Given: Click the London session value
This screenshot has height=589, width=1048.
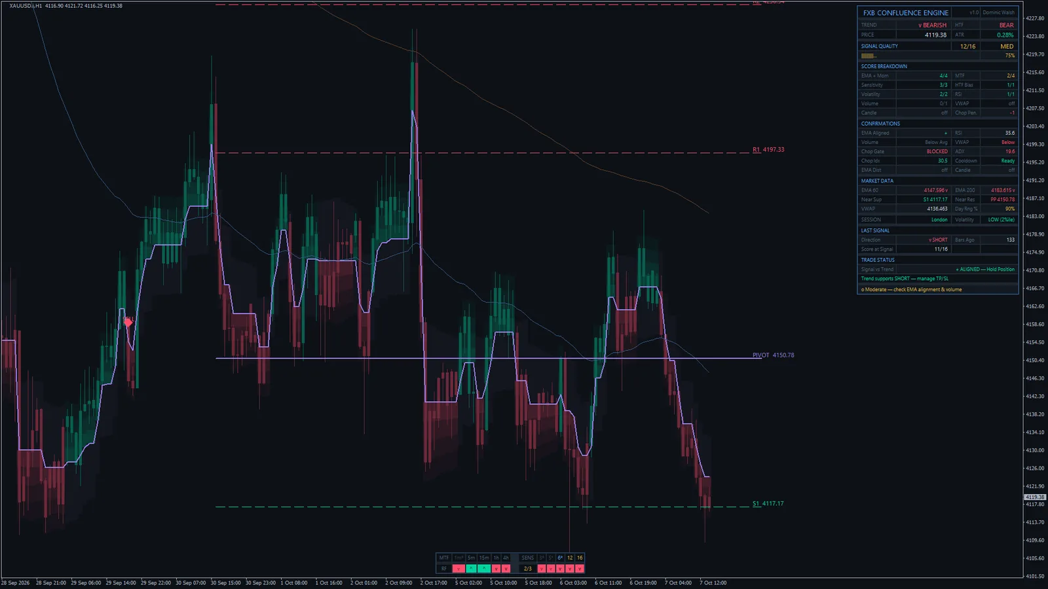Looking at the screenshot, I should [x=939, y=220].
